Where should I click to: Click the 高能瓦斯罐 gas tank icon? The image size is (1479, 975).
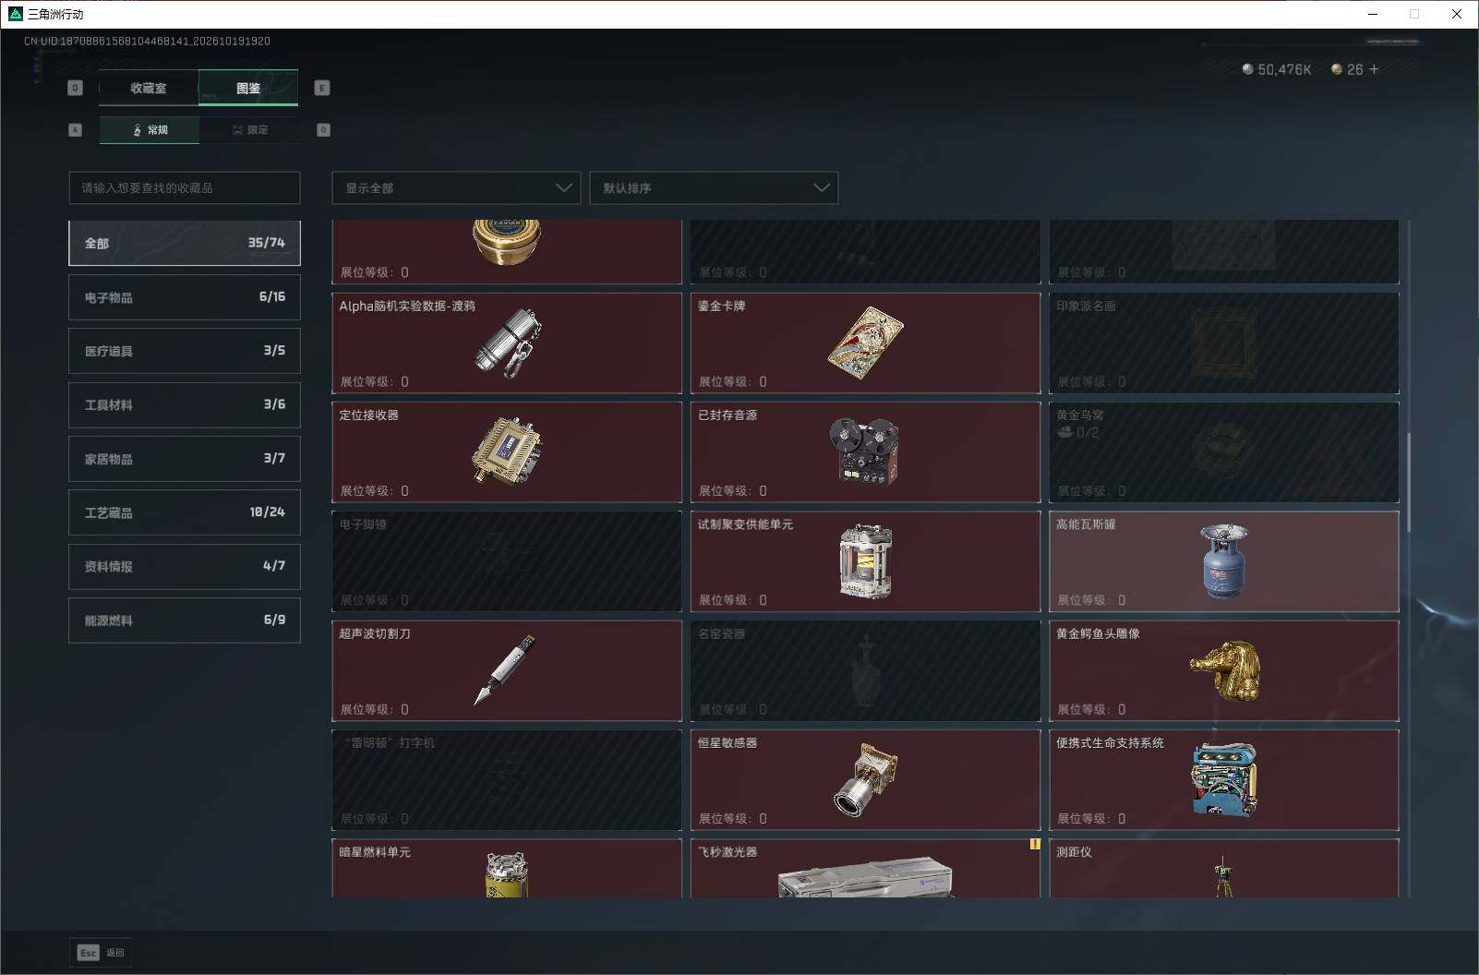[x=1224, y=561]
